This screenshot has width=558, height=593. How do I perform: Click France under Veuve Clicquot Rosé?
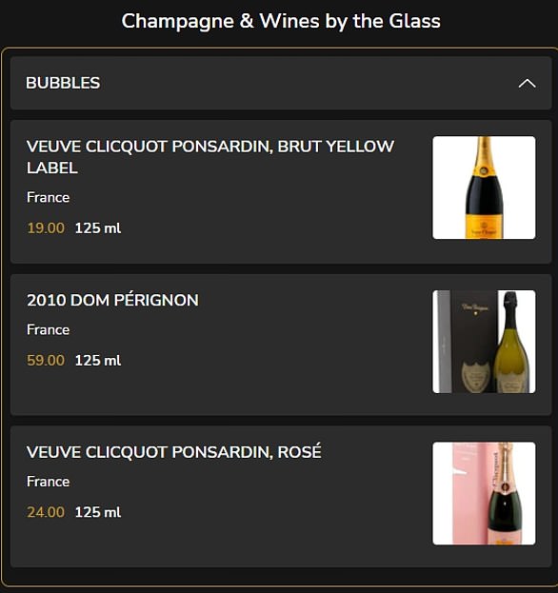click(x=48, y=482)
